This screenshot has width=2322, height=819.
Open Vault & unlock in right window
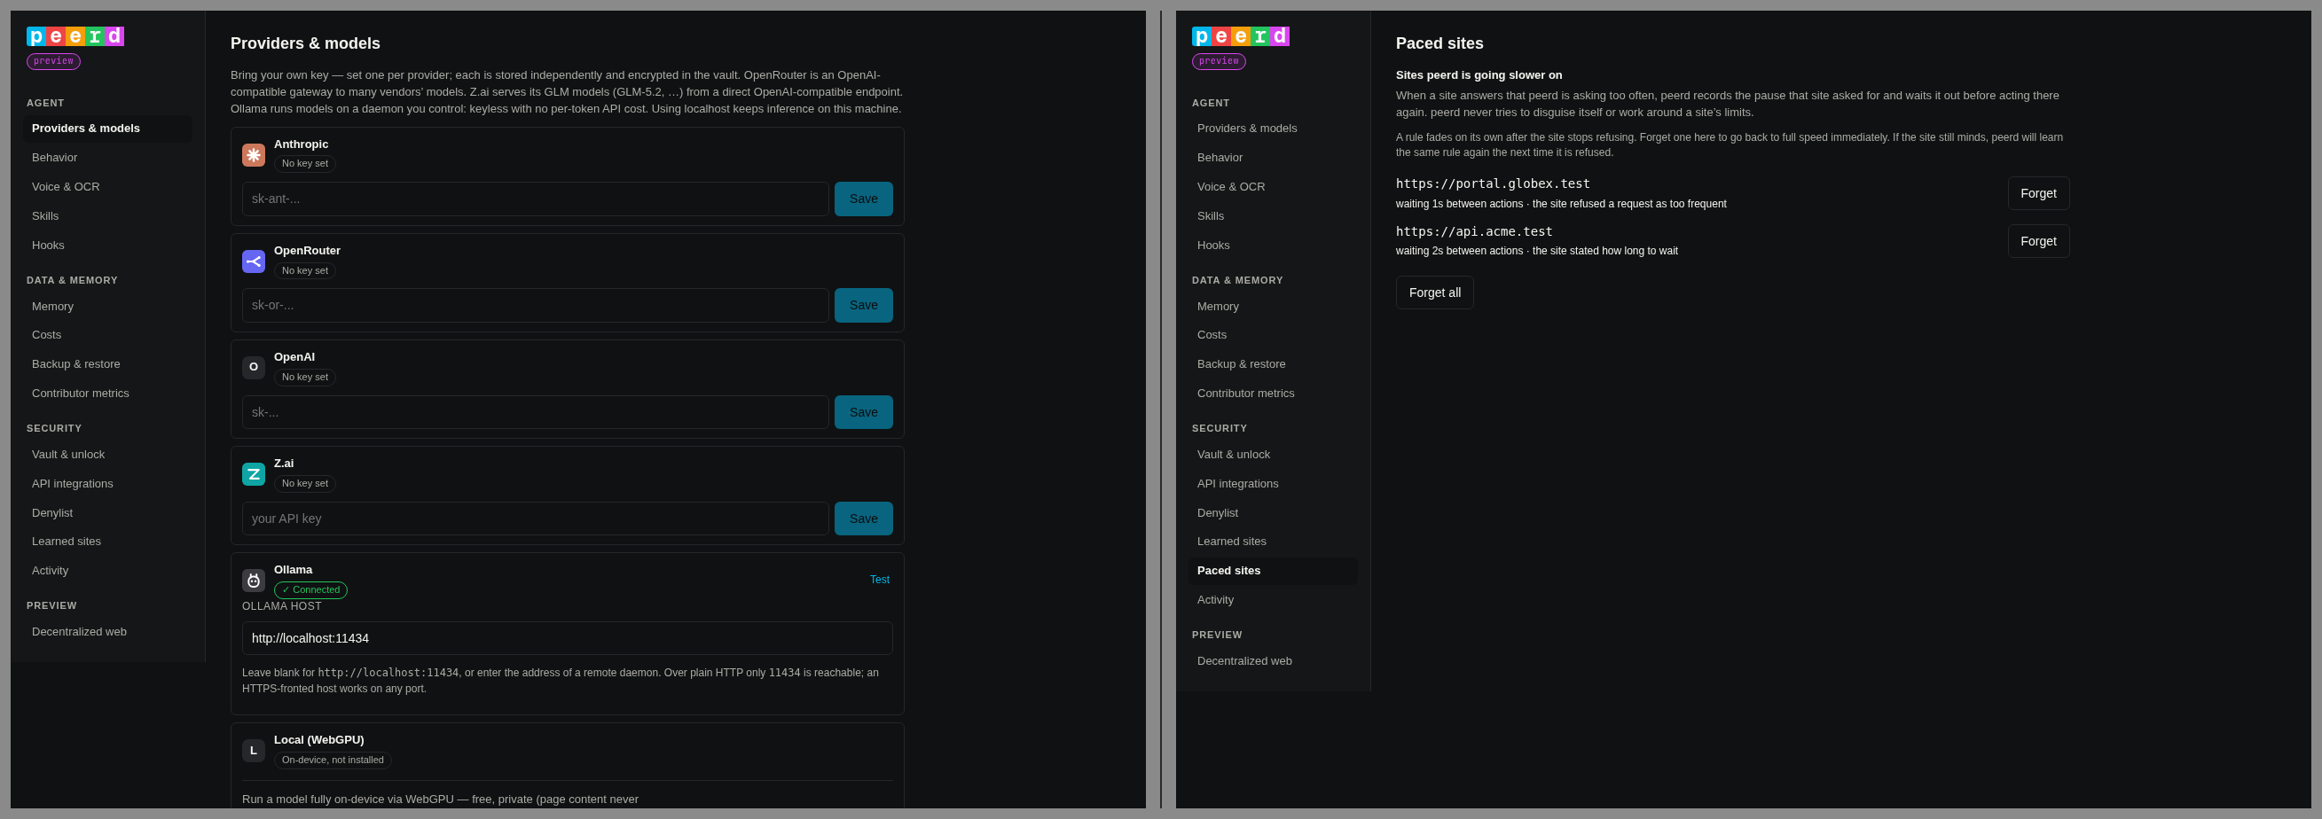click(1273, 454)
